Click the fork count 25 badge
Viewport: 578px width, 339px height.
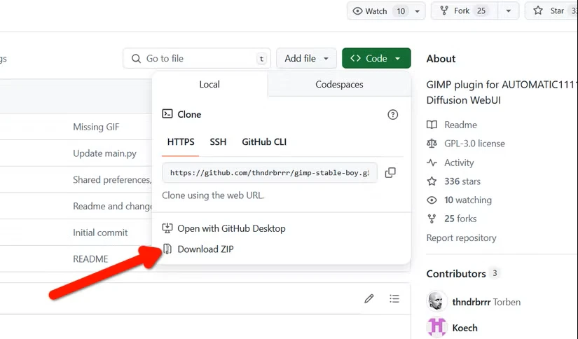481,11
